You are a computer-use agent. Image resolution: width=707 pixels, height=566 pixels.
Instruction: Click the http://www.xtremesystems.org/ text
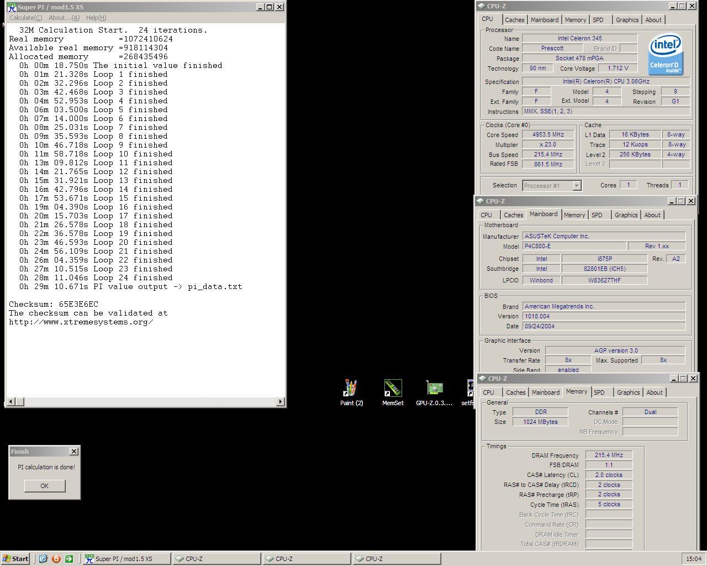(x=81, y=322)
